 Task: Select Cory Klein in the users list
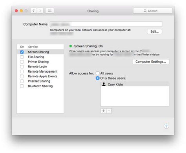(135, 84)
